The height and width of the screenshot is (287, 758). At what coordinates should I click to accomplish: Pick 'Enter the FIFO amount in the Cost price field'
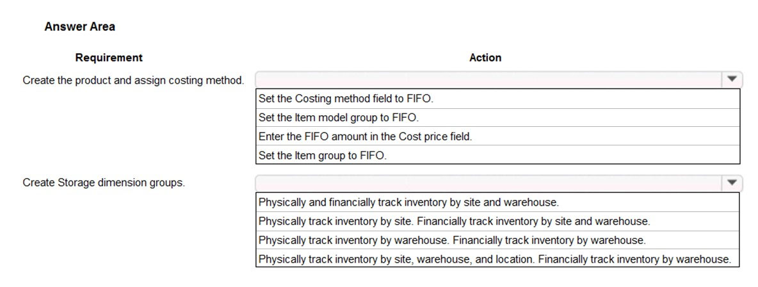tap(498, 136)
